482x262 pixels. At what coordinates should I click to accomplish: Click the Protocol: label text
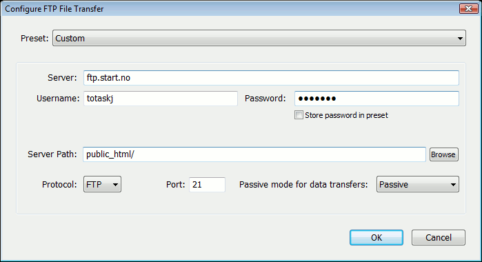click(x=59, y=185)
